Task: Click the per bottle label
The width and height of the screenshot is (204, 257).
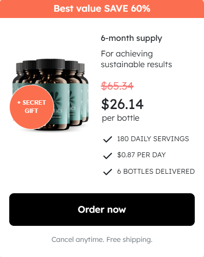Action: click(121, 118)
